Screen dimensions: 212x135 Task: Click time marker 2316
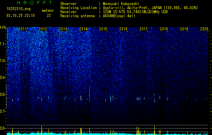click(123, 29)
